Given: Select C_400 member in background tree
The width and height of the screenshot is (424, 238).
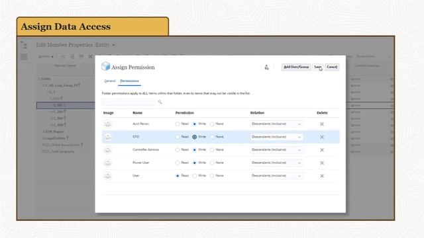Looking at the screenshot, I should click(58, 125).
